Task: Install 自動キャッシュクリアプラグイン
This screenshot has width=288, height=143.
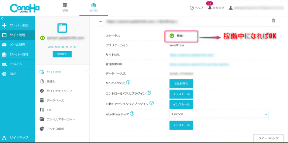Action: 181,105
